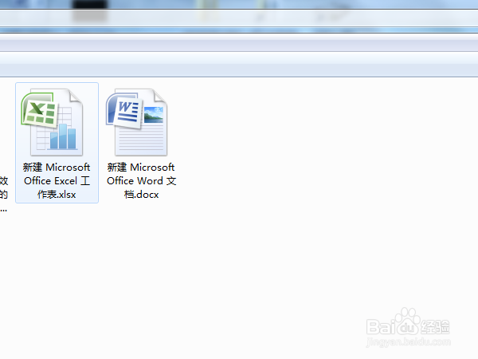Click the file name ending in 档.docx
The width and height of the screenshot is (478, 359).
[141, 181]
